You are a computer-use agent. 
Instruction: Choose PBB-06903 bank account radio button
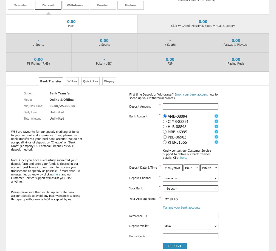click(x=165, y=137)
